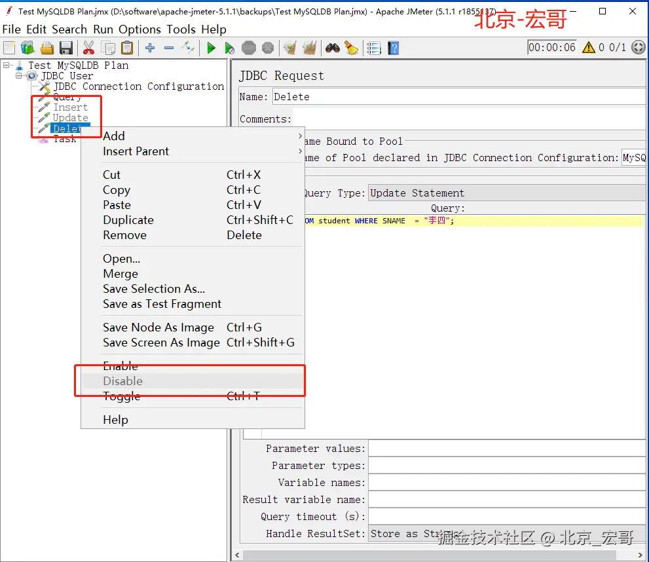Click the Shutdown test icon
The width and height of the screenshot is (649, 562).
coord(268,48)
